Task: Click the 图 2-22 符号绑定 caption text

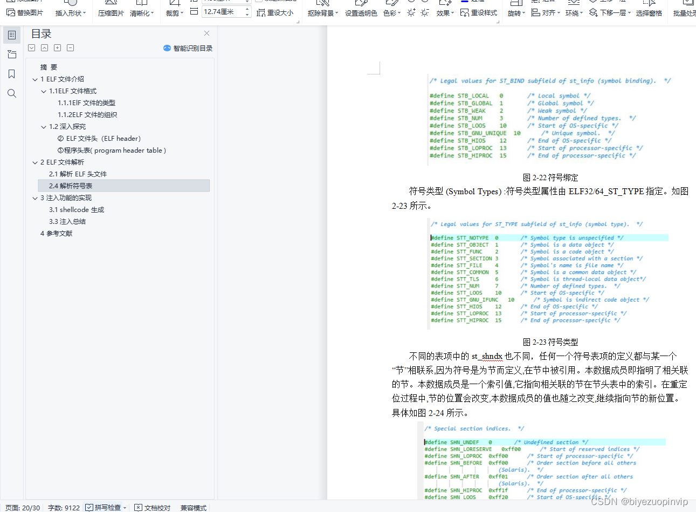Action: 550,178
